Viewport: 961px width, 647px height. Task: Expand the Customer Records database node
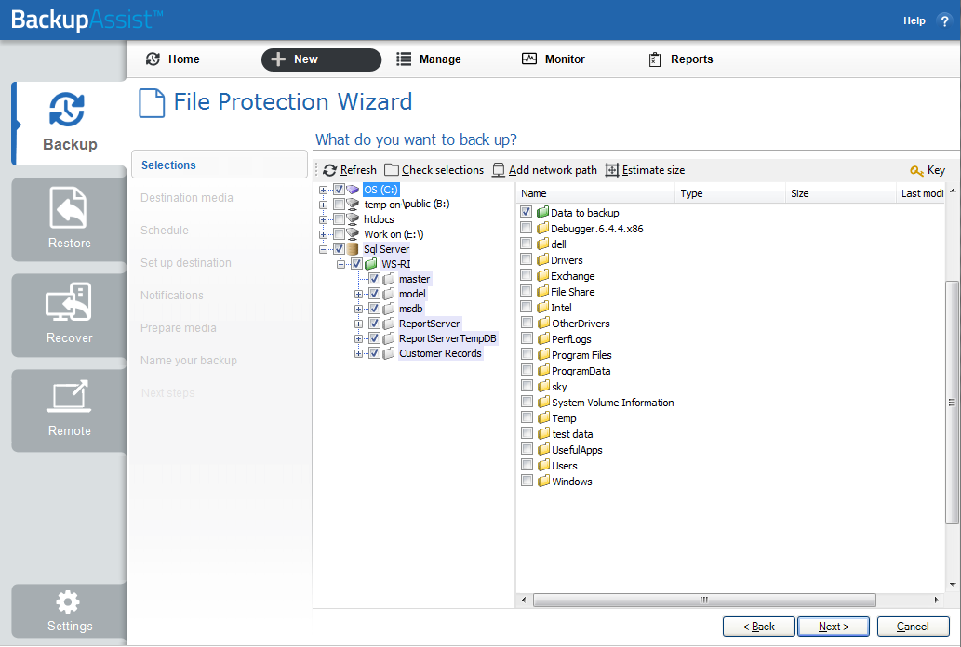358,353
